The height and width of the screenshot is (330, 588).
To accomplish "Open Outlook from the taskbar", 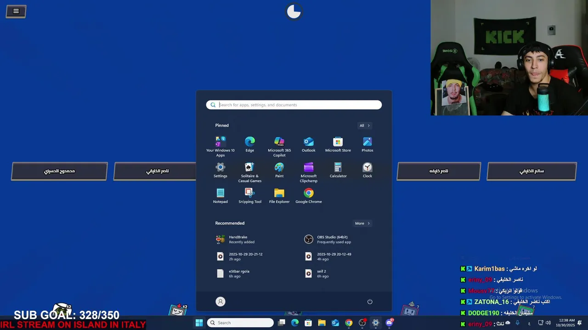I will click(335, 323).
